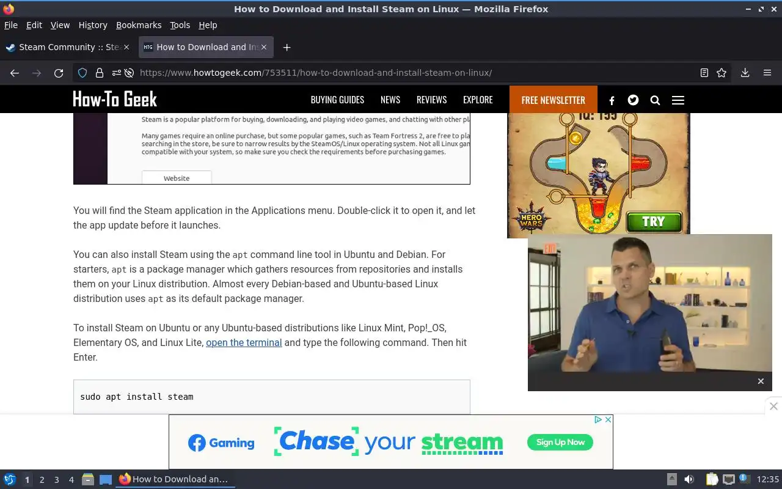
Task: Open the Tools menu
Action: point(180,25)
